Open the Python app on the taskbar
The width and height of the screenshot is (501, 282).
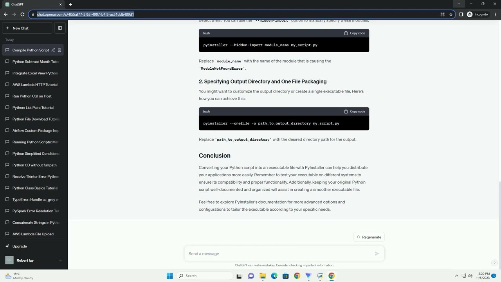[320, 276]
